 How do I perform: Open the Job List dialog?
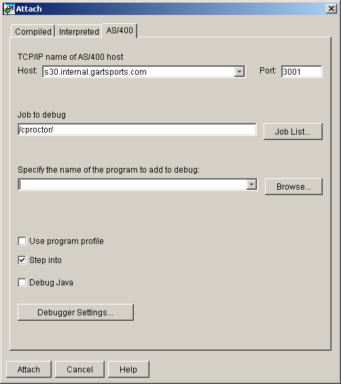293,131
